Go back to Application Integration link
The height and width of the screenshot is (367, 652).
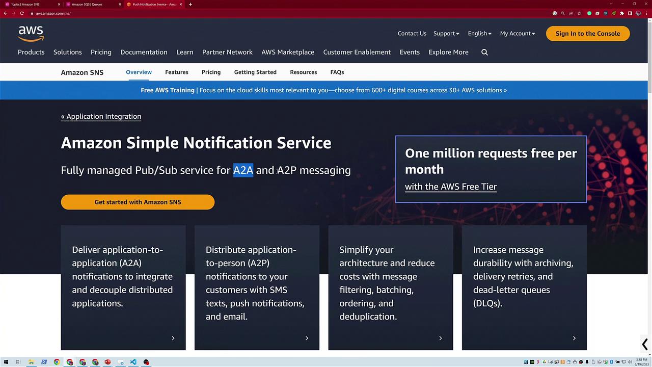[x=101, y=116]
